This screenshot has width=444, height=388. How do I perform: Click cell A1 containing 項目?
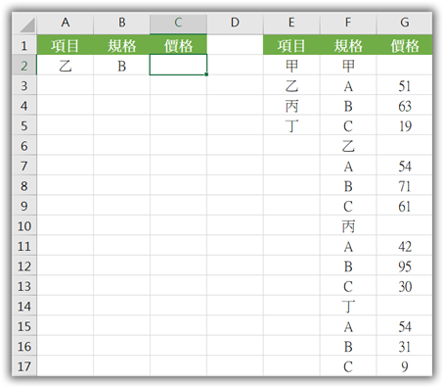66,45
